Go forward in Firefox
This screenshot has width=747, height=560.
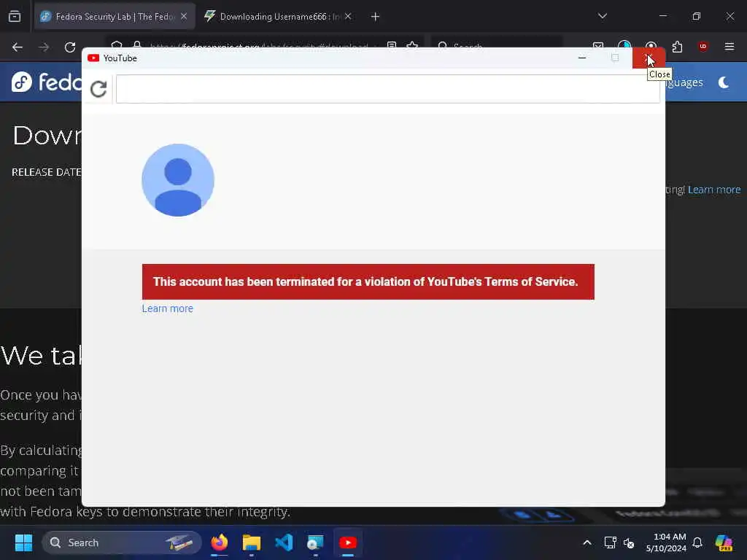[x=44, y=47]
